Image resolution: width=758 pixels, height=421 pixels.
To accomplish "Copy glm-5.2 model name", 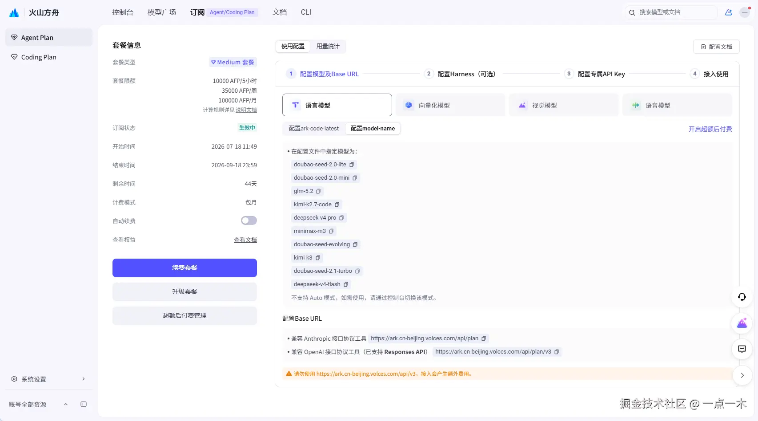I will [x=318, y=191].
